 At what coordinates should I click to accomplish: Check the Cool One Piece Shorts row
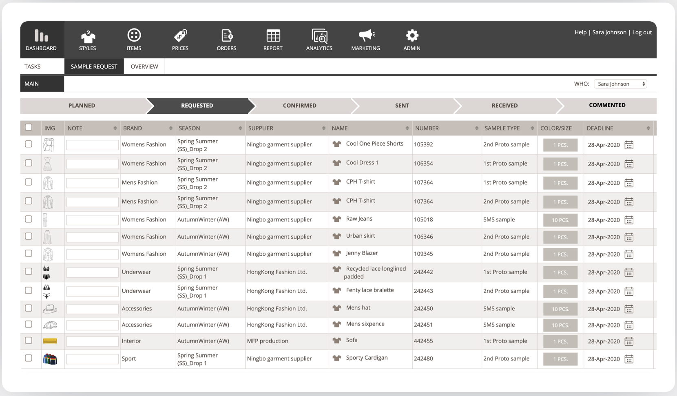coord(29,144)
